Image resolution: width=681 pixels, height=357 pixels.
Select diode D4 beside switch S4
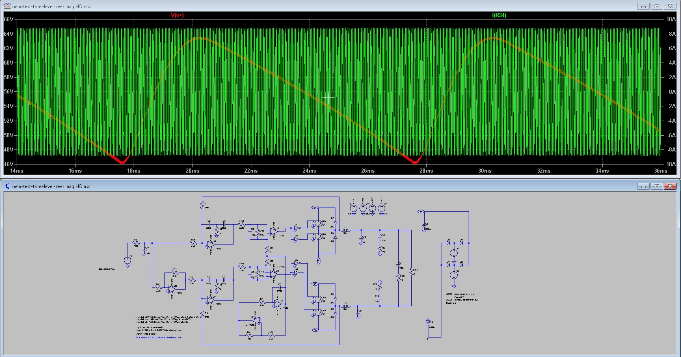[x=335, y=313]
